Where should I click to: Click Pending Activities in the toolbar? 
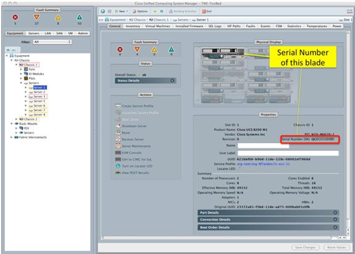pyautogui.click(x=183, y=11)
